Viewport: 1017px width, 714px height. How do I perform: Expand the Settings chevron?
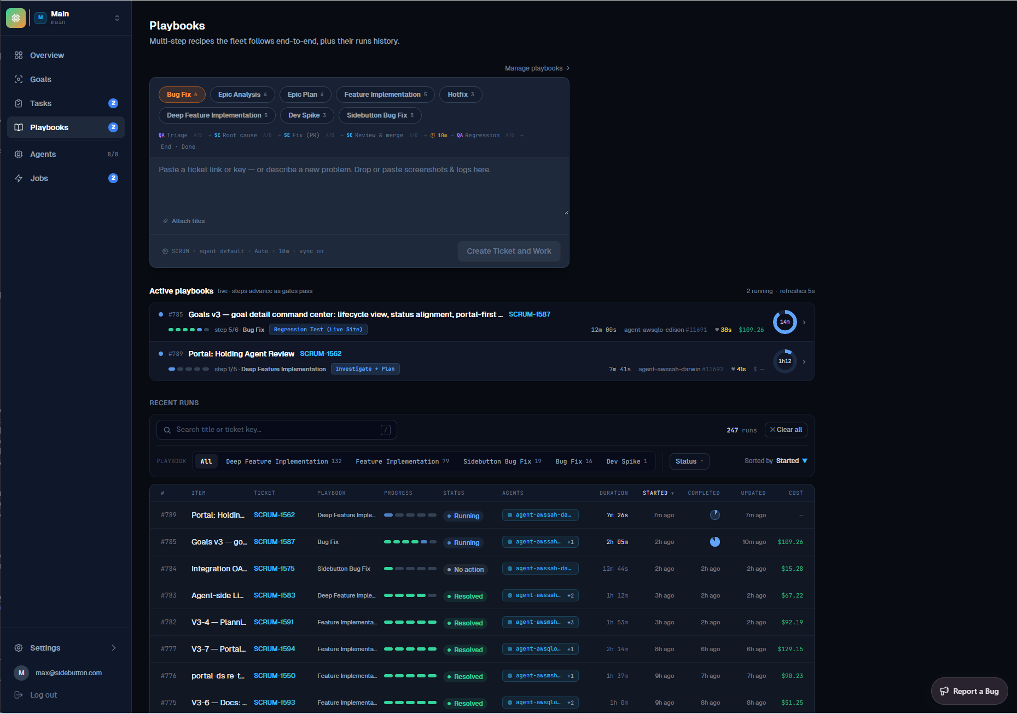tap(114, 648)
